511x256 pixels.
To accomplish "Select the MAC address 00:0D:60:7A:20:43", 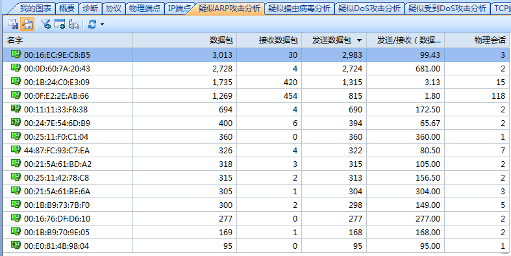I will 57,69.
